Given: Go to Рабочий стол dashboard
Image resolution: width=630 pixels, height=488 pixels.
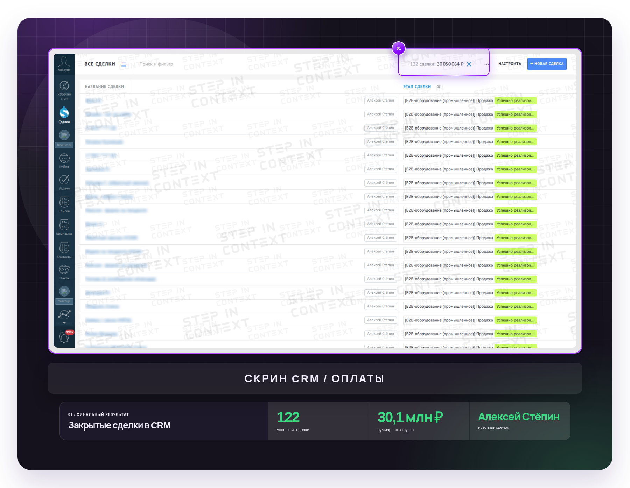Looking at the screenshot, I should coord(64,90).
